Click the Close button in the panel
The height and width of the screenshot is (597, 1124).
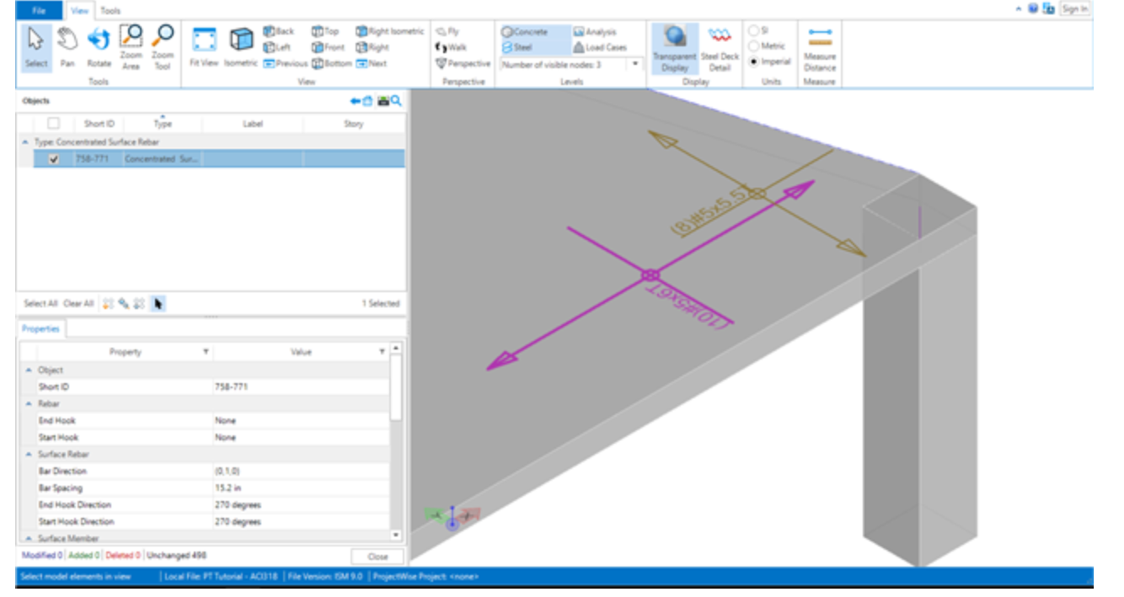[377, 557]
